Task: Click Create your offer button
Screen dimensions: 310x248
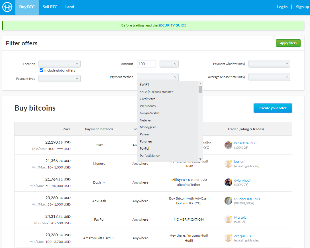Action: [273, 108]
